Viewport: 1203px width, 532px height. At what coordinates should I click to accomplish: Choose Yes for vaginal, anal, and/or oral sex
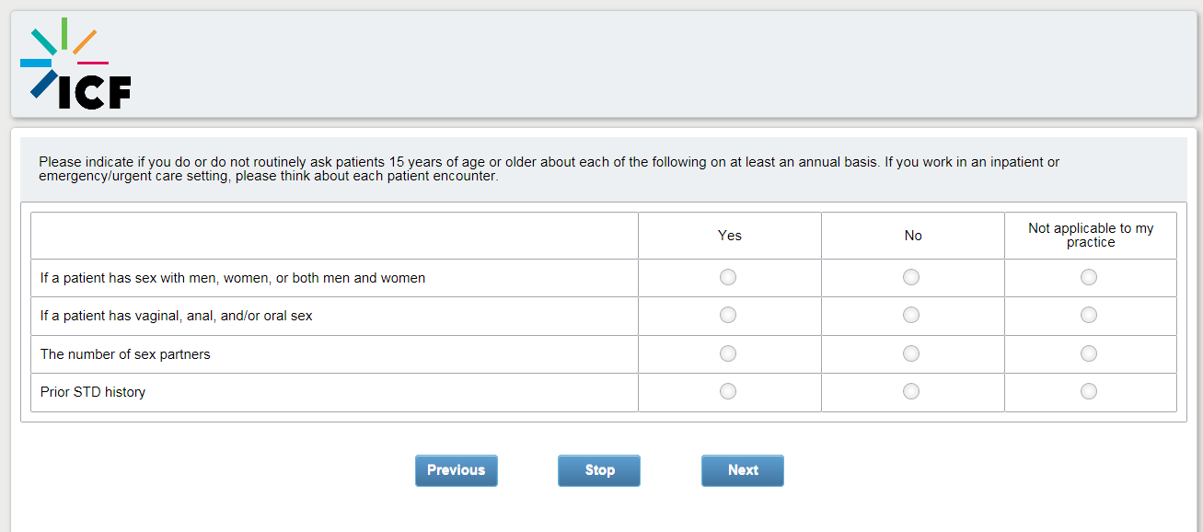coord(728,315)
